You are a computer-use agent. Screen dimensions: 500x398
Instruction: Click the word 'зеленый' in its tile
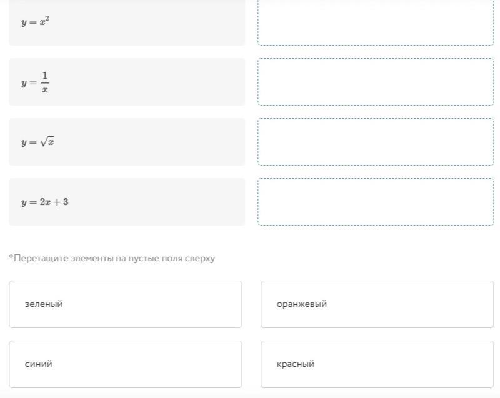[44, 304]
